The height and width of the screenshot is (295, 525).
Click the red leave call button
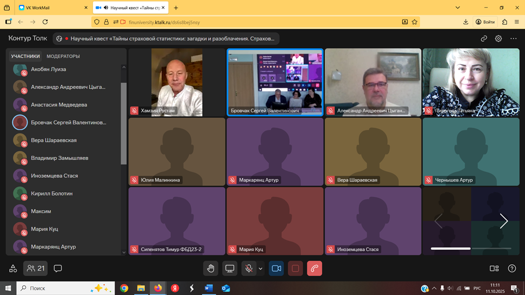click(314, 269)
